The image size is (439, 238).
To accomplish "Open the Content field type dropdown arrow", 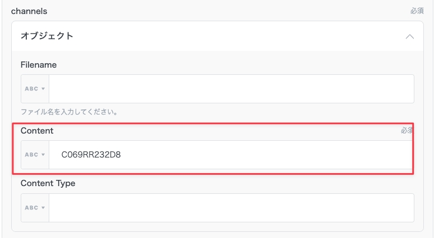I will pyautogui.click(x=43, y=155).
